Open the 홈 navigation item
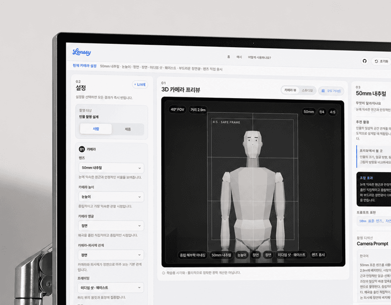391x305 pixels. 228,57
